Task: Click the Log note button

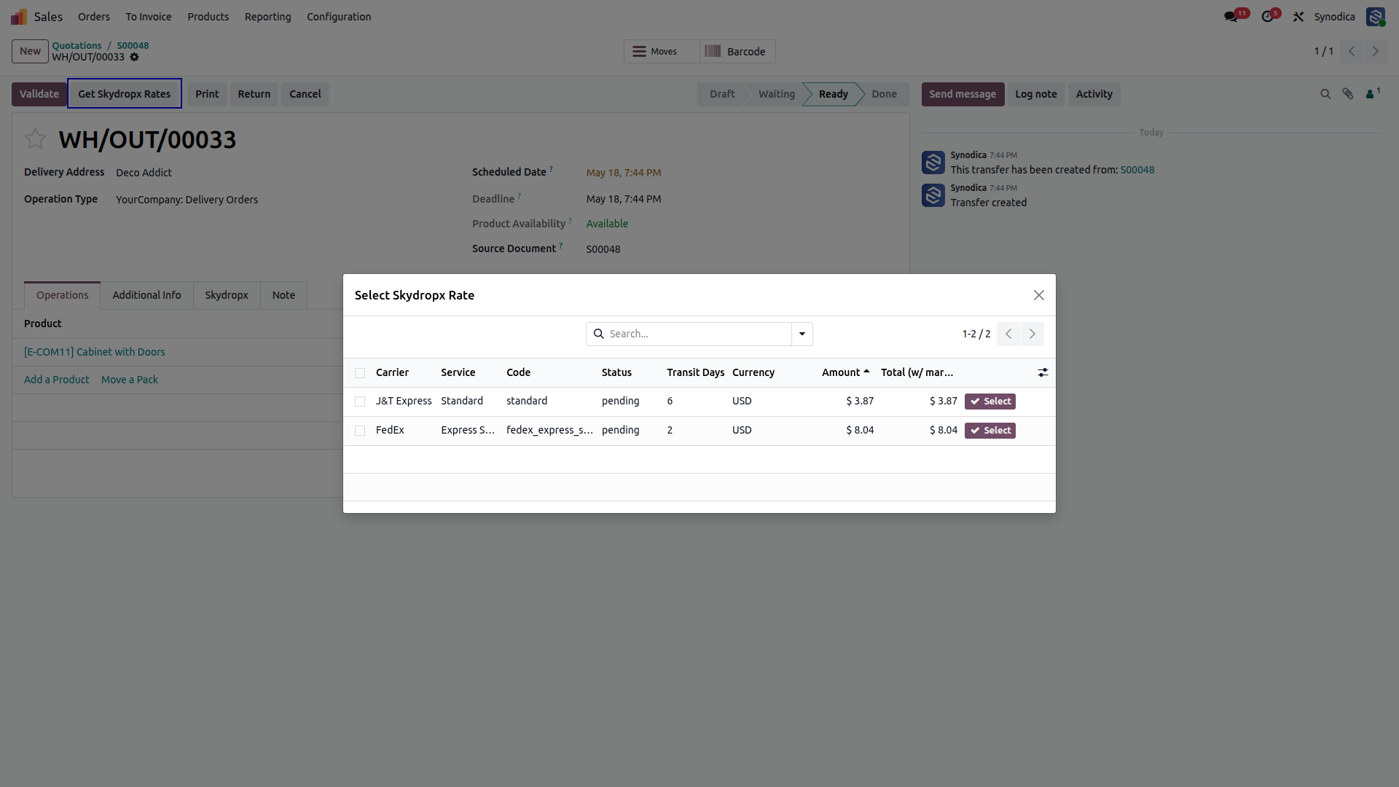Action: [x=1035, y=94]
